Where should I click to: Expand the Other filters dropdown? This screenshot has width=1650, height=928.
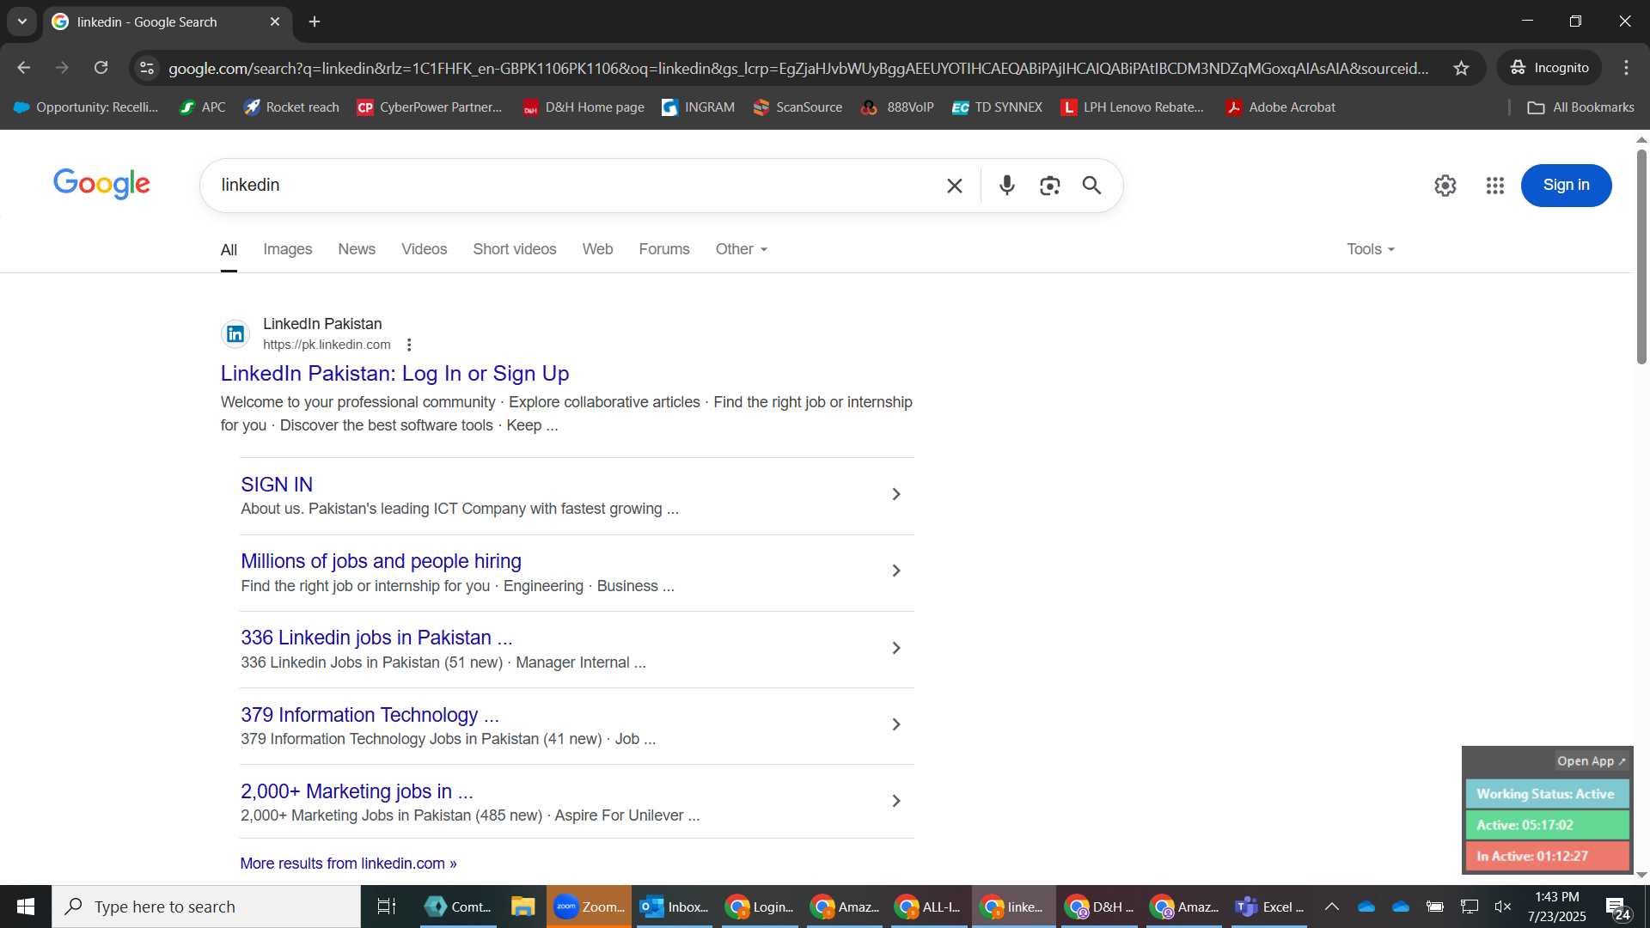pyautogui.click(x=741, y=249)
